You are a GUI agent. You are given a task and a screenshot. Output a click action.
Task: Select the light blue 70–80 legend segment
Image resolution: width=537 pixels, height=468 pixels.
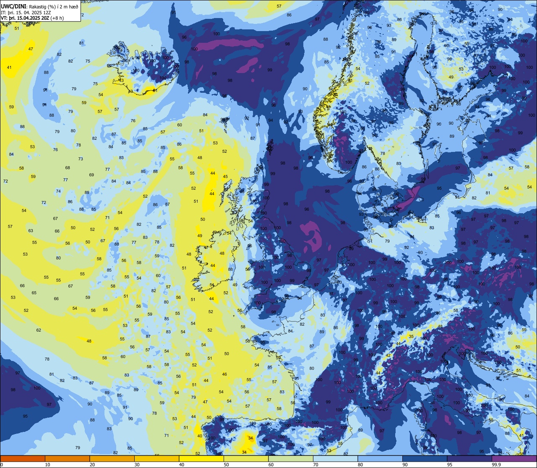[x=335, y=458]
